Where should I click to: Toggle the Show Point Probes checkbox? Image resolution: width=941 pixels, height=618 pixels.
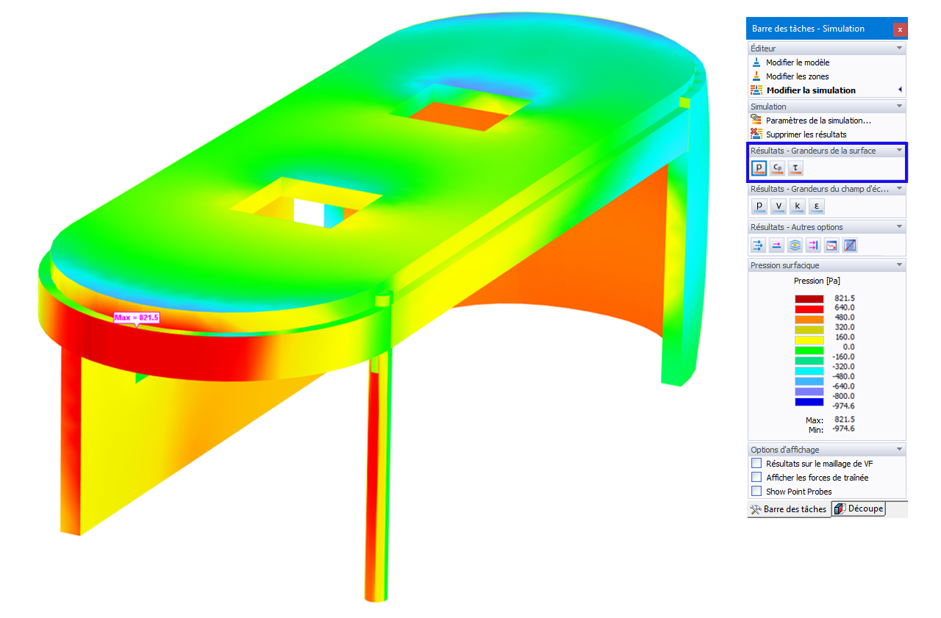click(756, 492)
